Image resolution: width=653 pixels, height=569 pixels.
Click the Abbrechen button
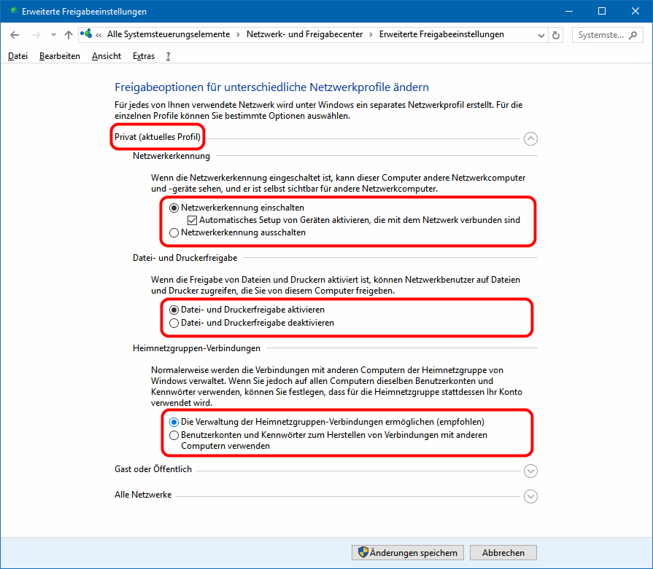click(x=503, y=553)
